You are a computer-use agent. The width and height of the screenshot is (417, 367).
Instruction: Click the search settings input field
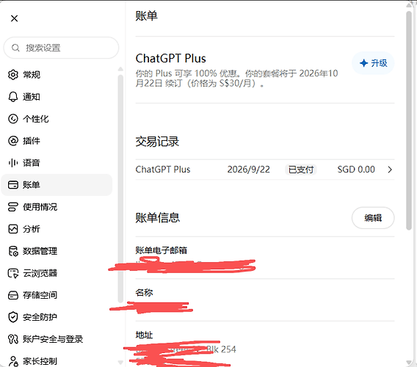tap(61, 48)
